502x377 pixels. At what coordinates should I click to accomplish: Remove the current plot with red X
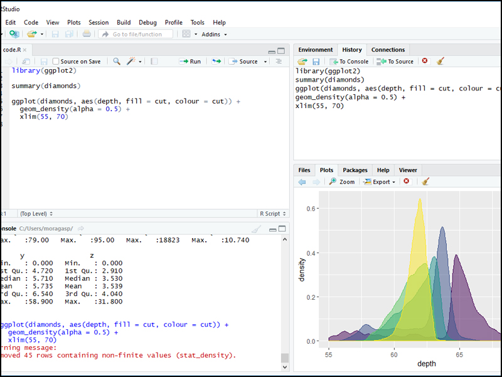[406, 182]
